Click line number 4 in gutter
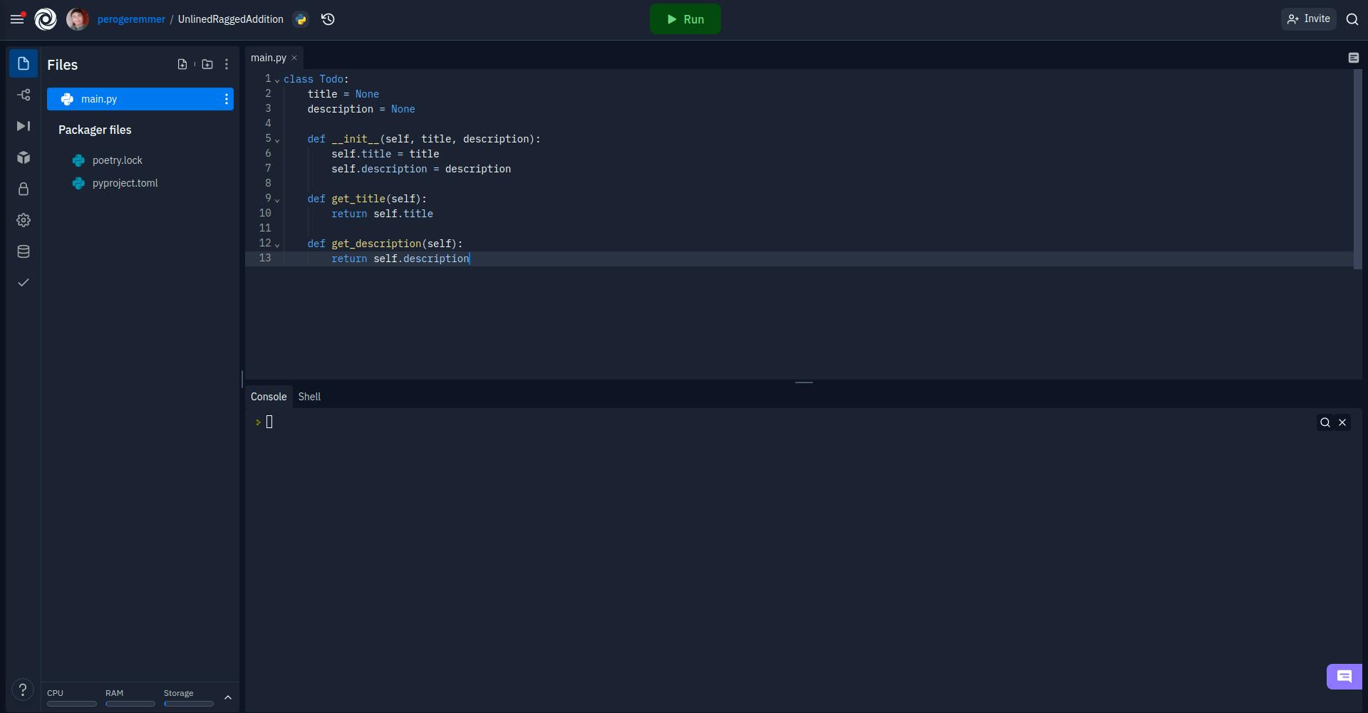 coord(268,123)
